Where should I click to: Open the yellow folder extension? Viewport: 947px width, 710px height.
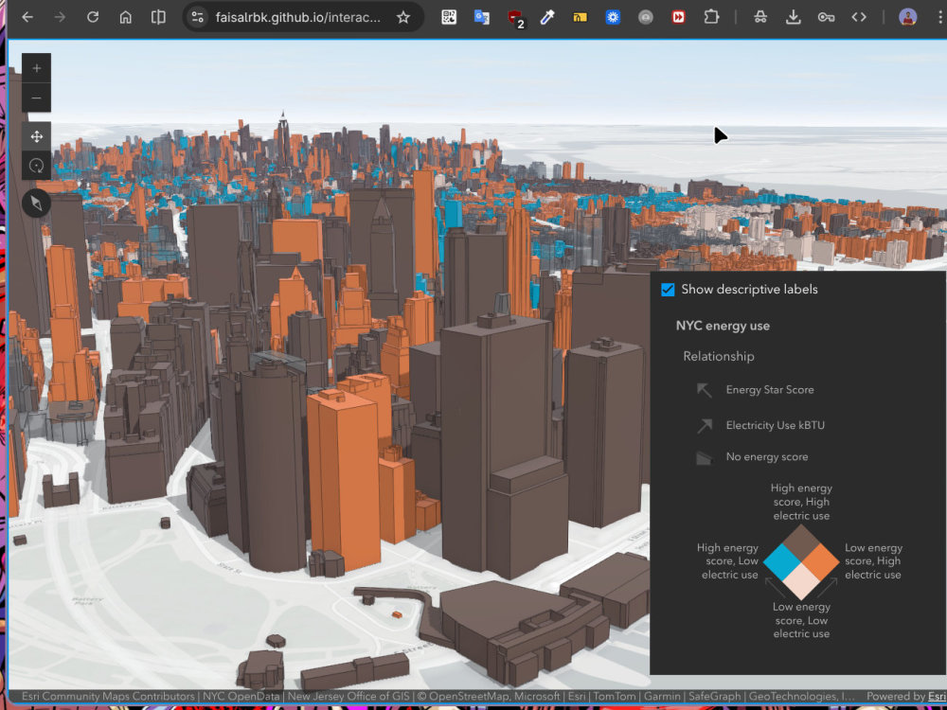click(x=580, y=17)
